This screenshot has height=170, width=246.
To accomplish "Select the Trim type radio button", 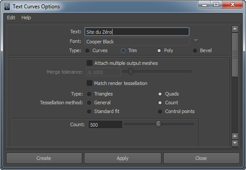I will pos(123,51).
